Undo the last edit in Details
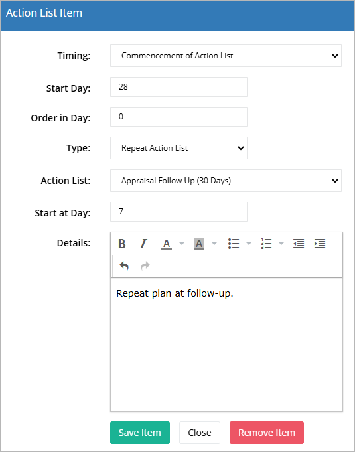 124,265
